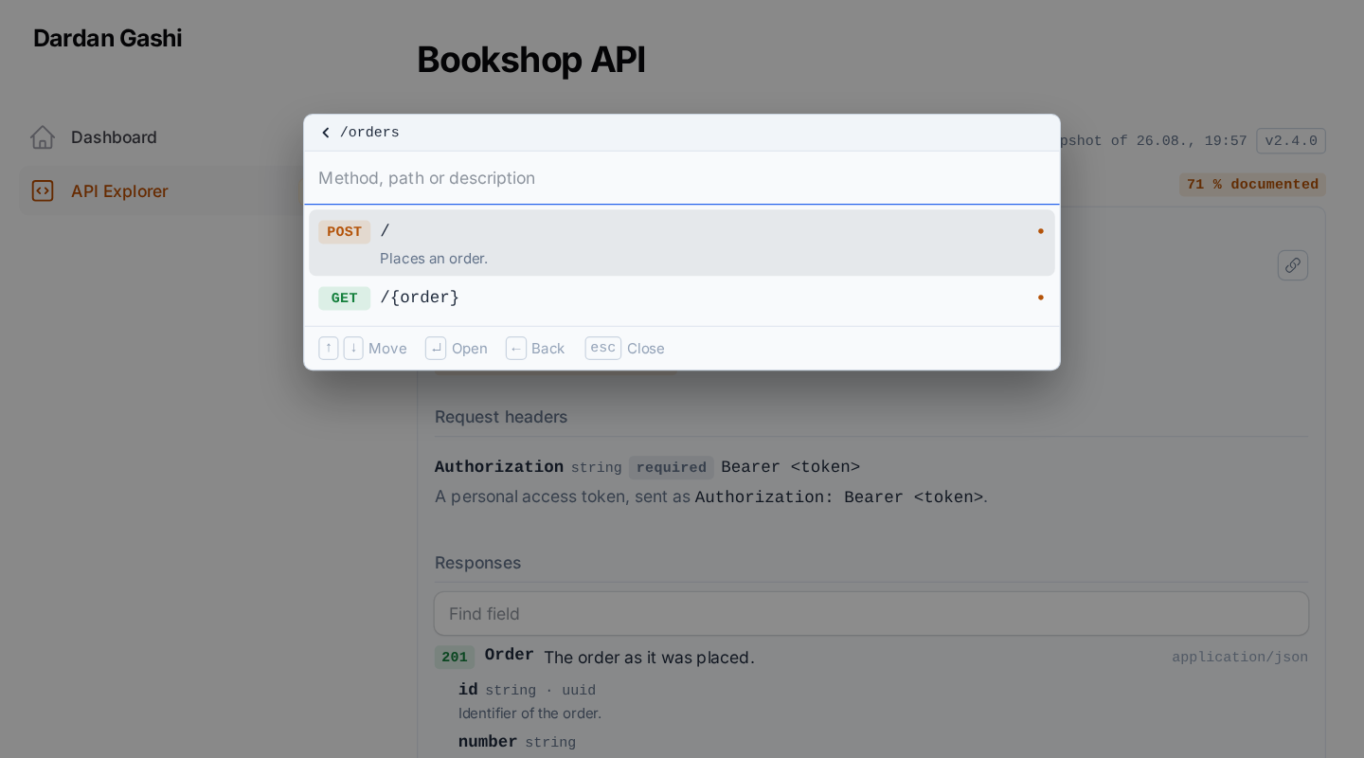1364x758 pixels.
Task: Click the Bearer <token> example value
Action: point(791,467)
